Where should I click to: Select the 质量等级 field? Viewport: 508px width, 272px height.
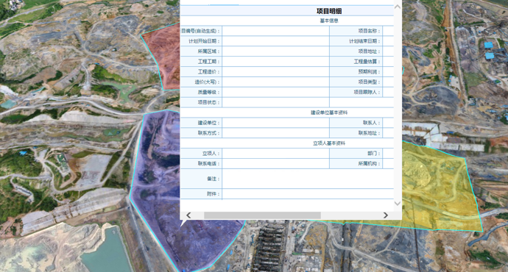point(275,92)
